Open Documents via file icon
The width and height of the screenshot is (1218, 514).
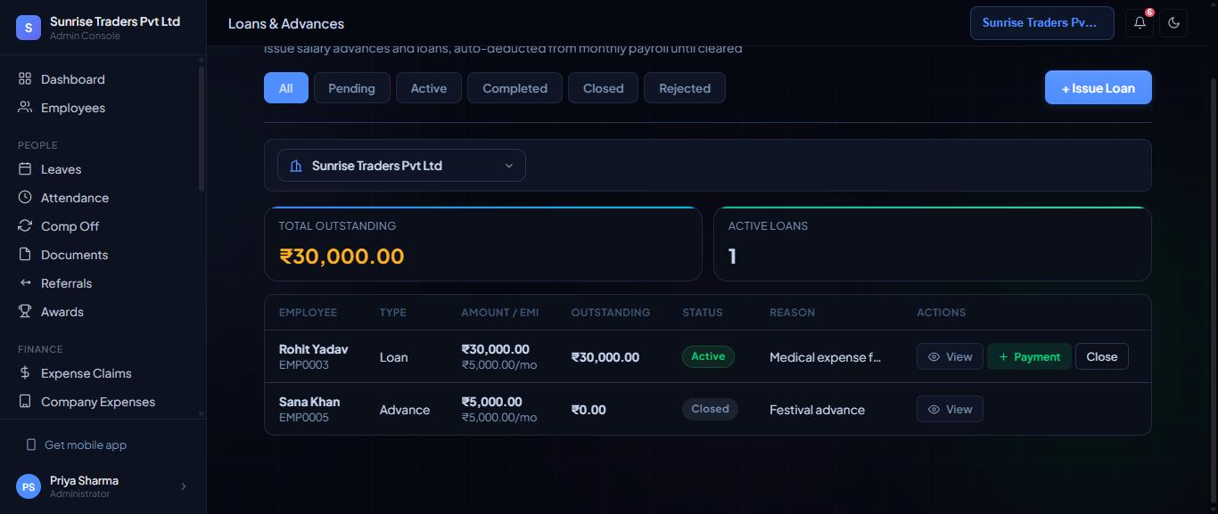[25, 255]
